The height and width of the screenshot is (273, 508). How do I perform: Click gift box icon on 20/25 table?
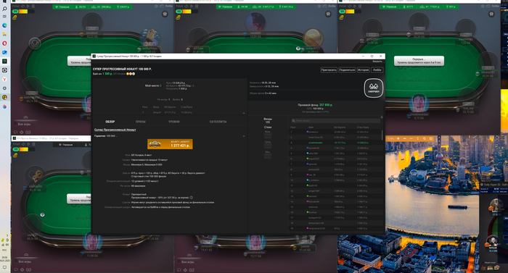165,14
